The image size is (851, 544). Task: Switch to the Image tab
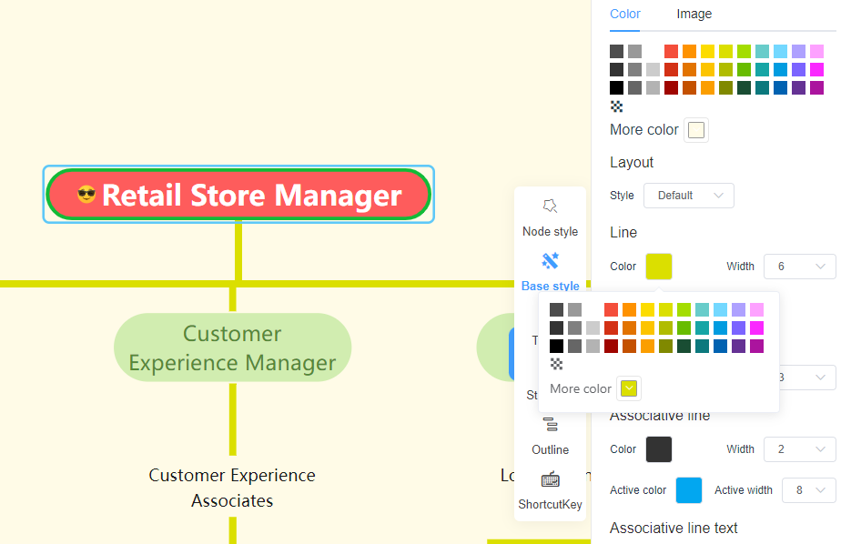coord(694,14)
